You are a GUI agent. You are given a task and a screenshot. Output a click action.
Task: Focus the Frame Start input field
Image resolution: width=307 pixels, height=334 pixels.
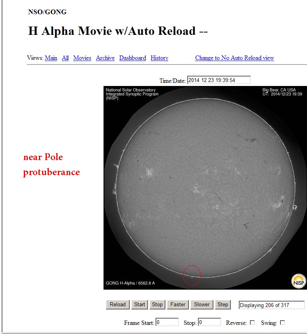(167, 323)
